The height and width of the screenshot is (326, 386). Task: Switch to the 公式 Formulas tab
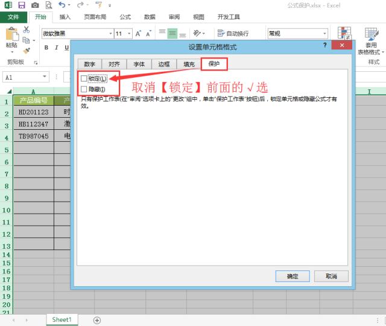125,17
